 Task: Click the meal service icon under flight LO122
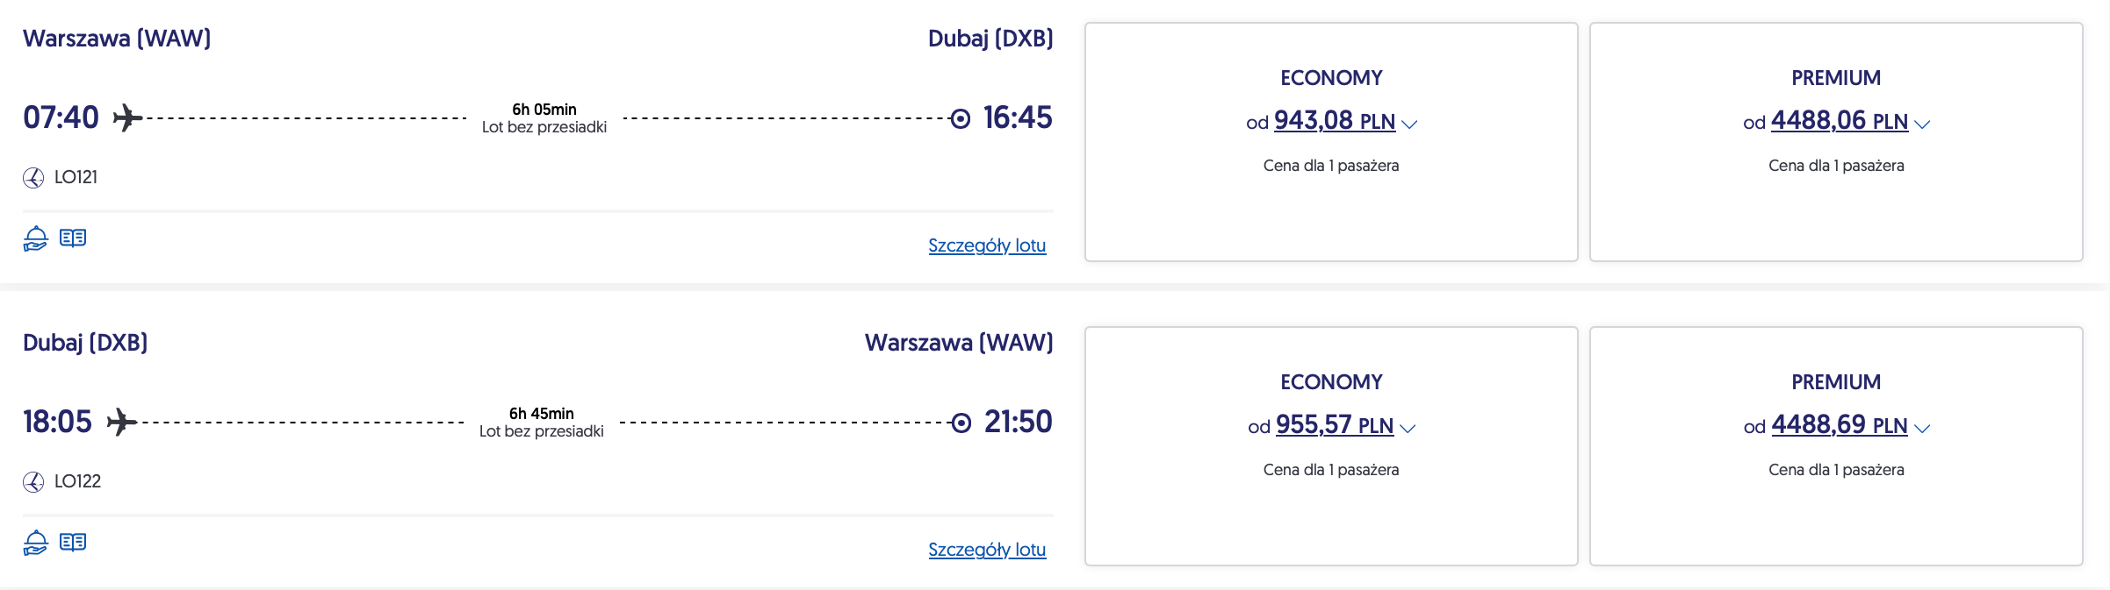point(35,543)
